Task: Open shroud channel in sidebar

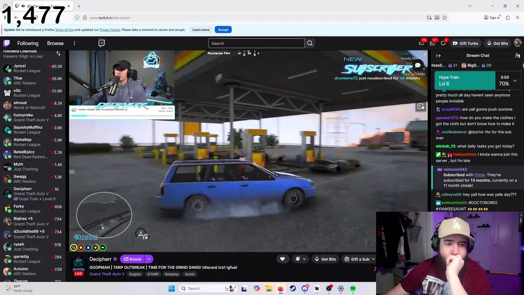Action: [33, 105]
